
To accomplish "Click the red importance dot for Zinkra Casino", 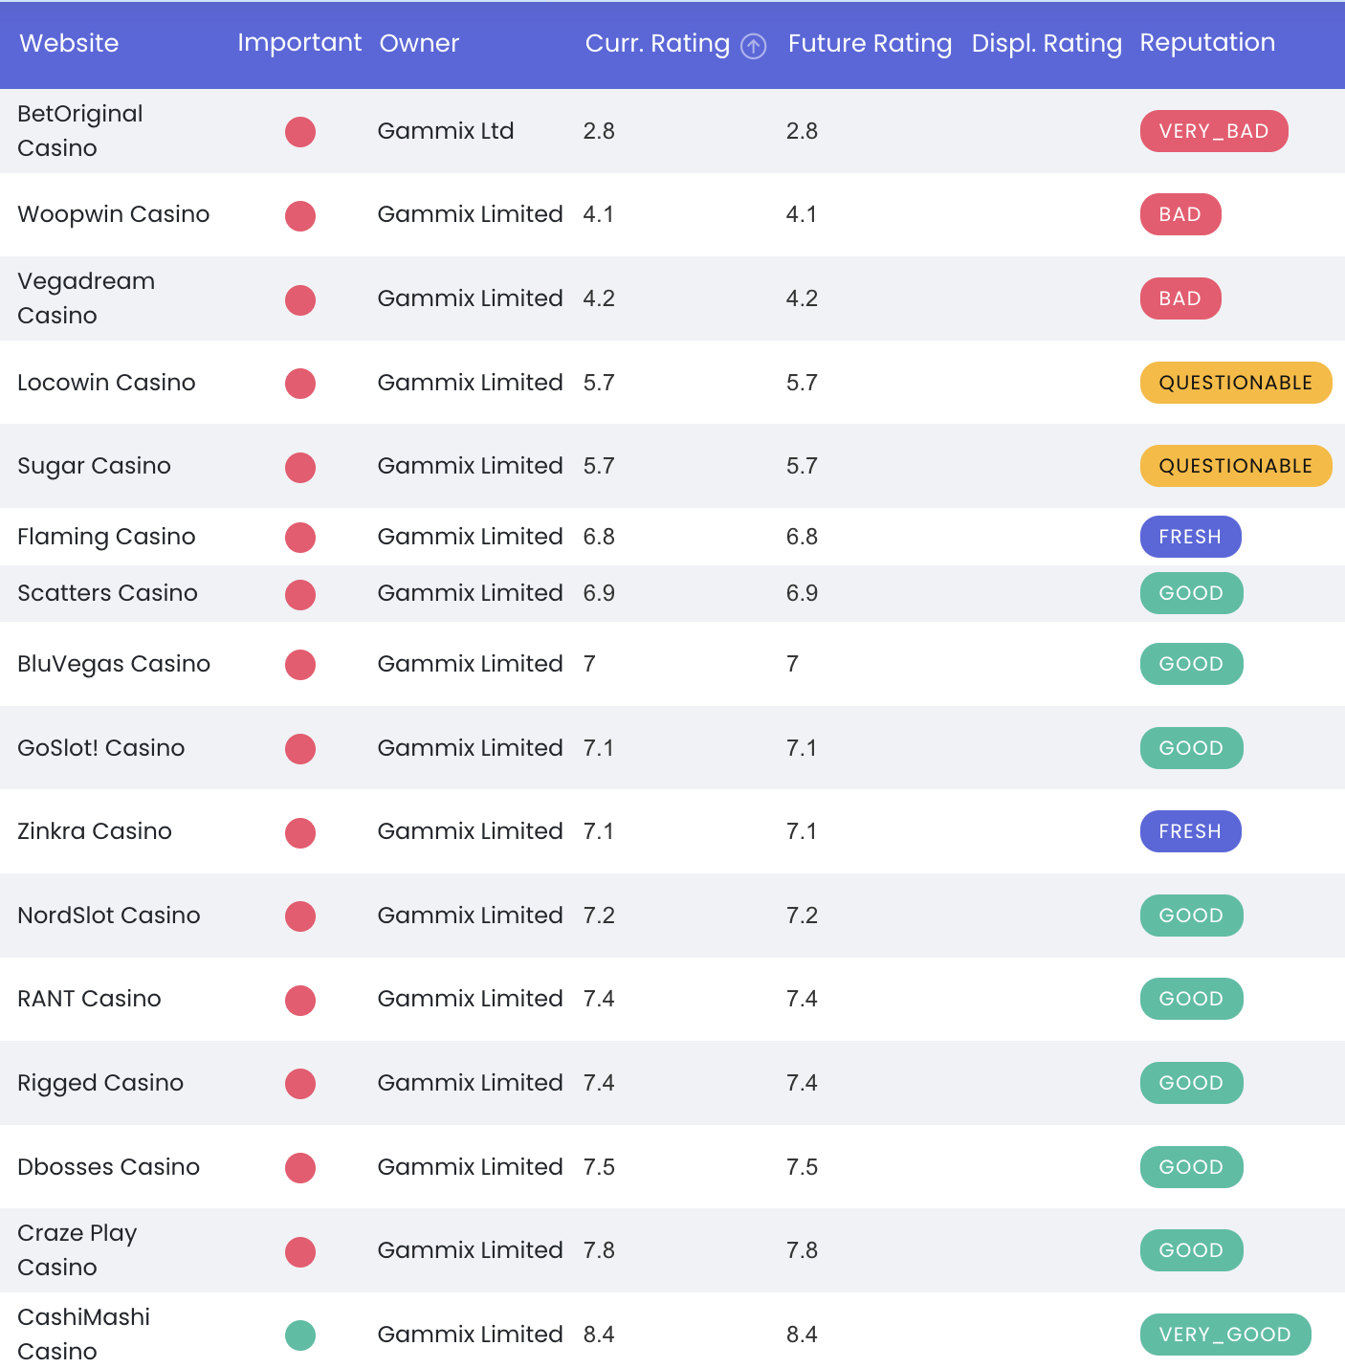I will click(300, 832).
